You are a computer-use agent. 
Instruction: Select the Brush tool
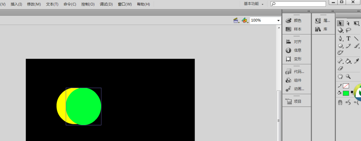coord(356,46)
